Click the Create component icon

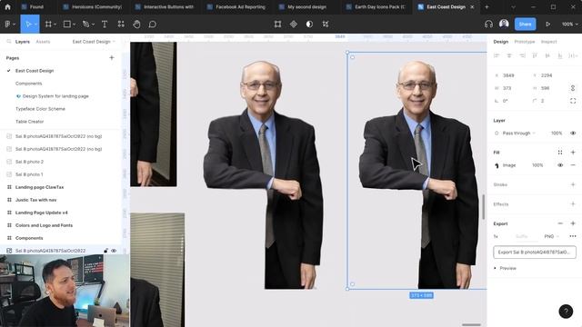(293, 25)
